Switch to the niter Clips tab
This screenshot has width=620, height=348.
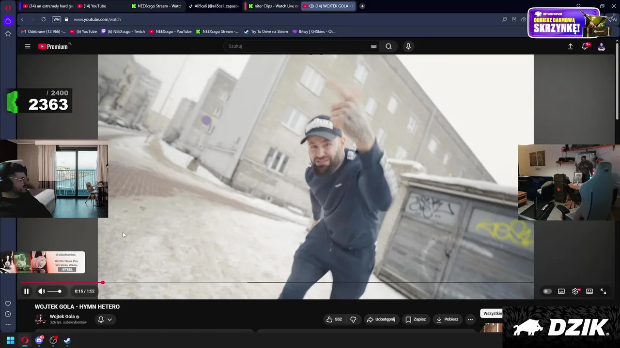(x=273, y=6)
